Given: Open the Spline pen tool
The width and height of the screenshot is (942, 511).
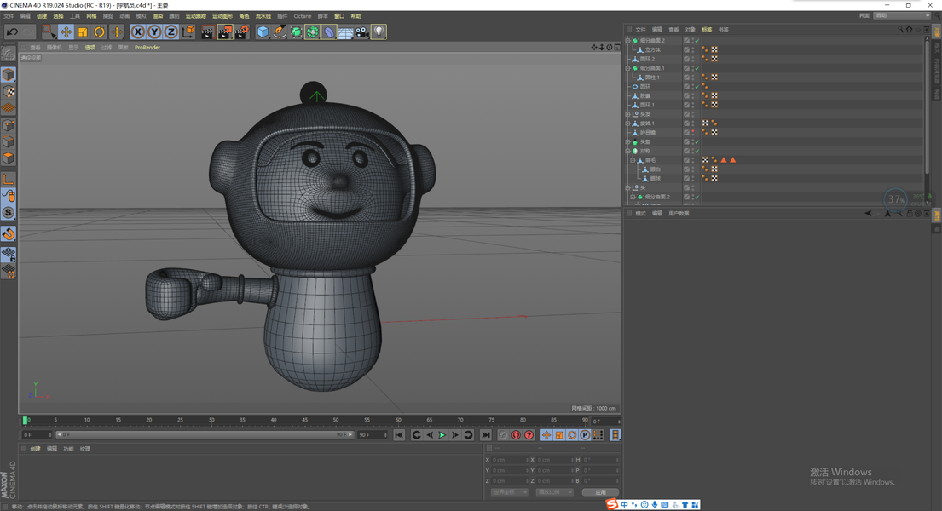Looking at the screenshot, I should 280,32.
